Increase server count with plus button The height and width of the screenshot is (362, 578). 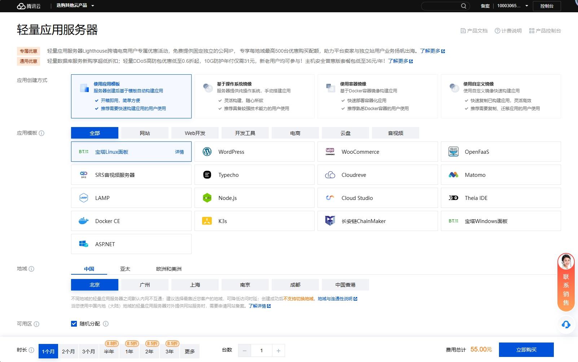point(278,350)
